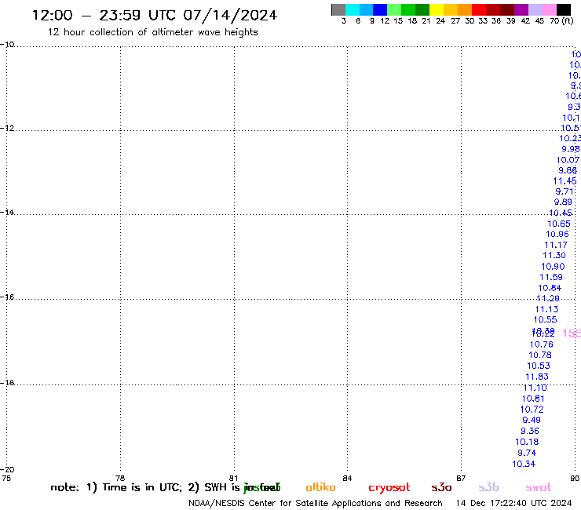Viewport: 581px width, 510px height.
Task: Click the pink swot value at the right edge
Action: coord(572,333)
